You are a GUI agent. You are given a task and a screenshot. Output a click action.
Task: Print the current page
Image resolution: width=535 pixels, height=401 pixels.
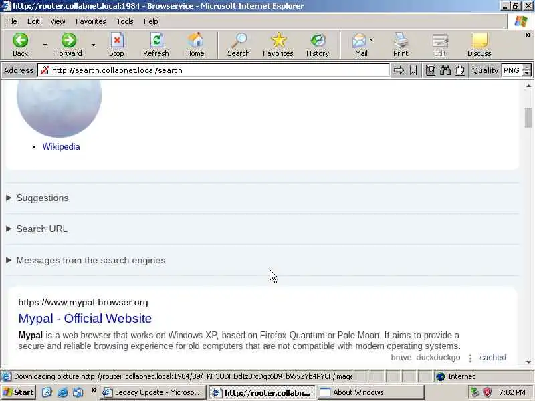(401, 45)
